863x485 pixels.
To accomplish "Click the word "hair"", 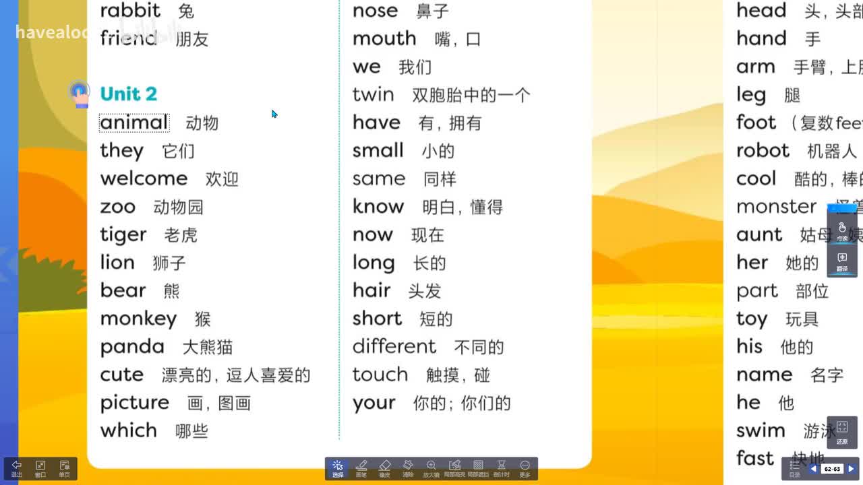I will 371,290.
